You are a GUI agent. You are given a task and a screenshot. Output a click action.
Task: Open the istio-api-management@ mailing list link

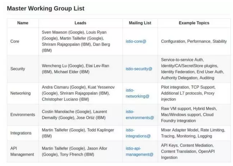(x=139, y=151)
